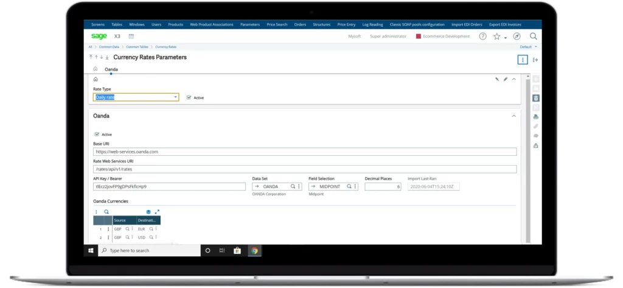Click the Super administrator role label
This screenshot has height=288, width=623.
(388, 36)
